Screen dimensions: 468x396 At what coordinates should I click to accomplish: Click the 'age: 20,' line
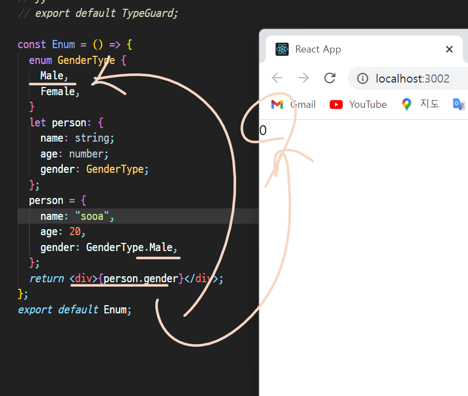[x=63, y=232]
